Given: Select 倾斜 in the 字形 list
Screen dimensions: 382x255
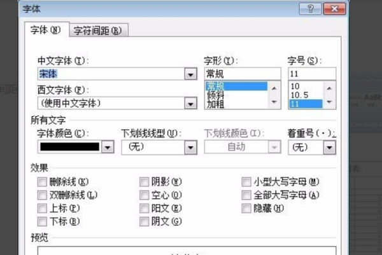Looking at the screenshot, I should tap(236, 95).
